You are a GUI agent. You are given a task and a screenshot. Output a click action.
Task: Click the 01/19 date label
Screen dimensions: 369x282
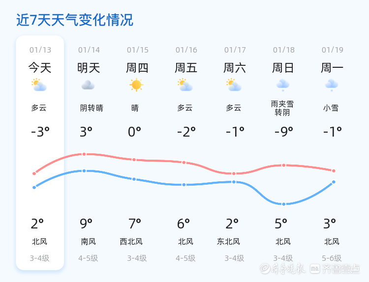(333, 50)
